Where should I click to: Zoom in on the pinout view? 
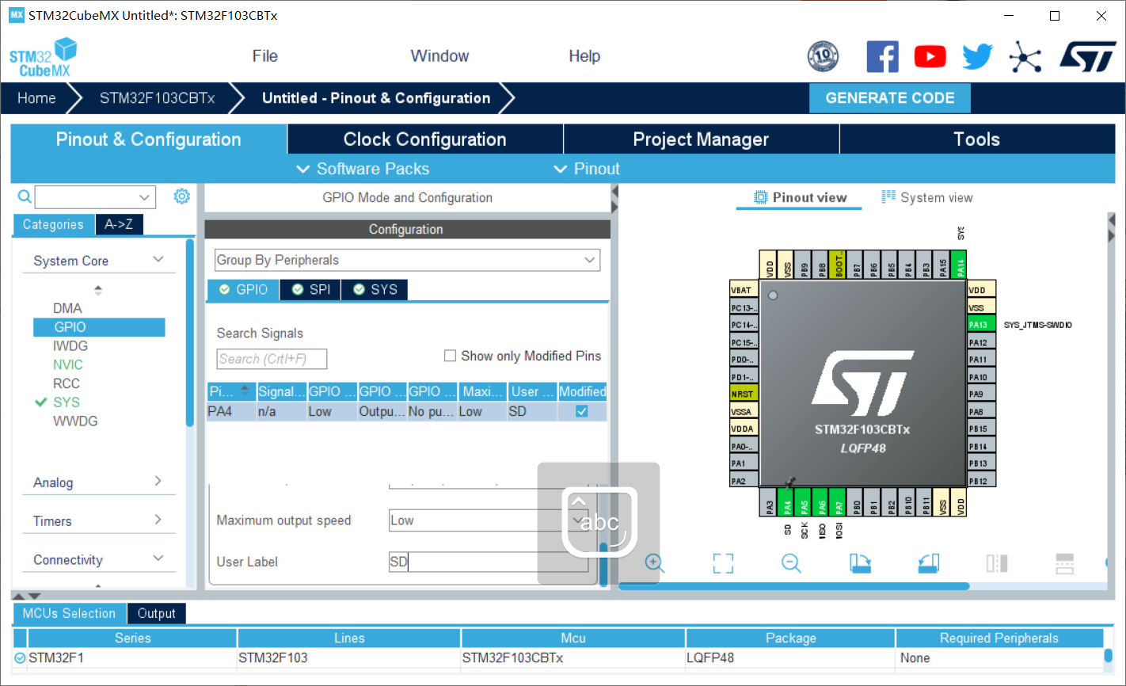click(654, 563)
